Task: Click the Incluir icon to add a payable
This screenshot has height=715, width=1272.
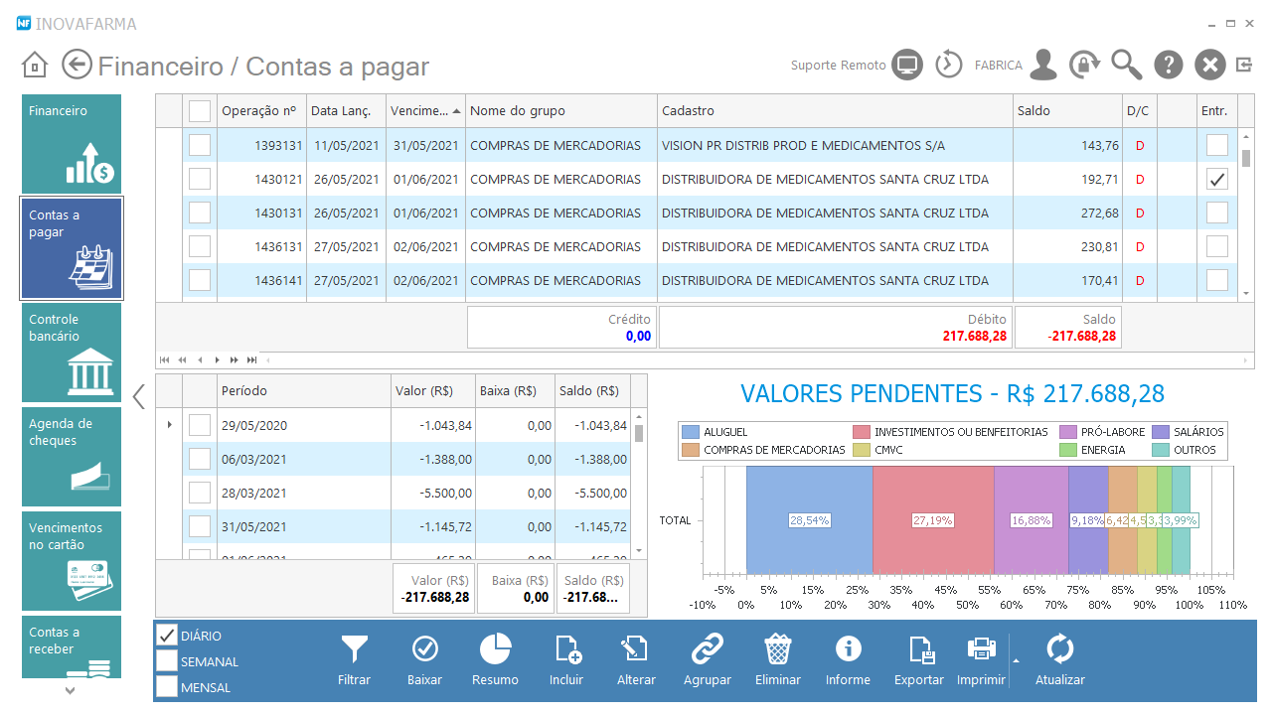Action: click(565, 650)
